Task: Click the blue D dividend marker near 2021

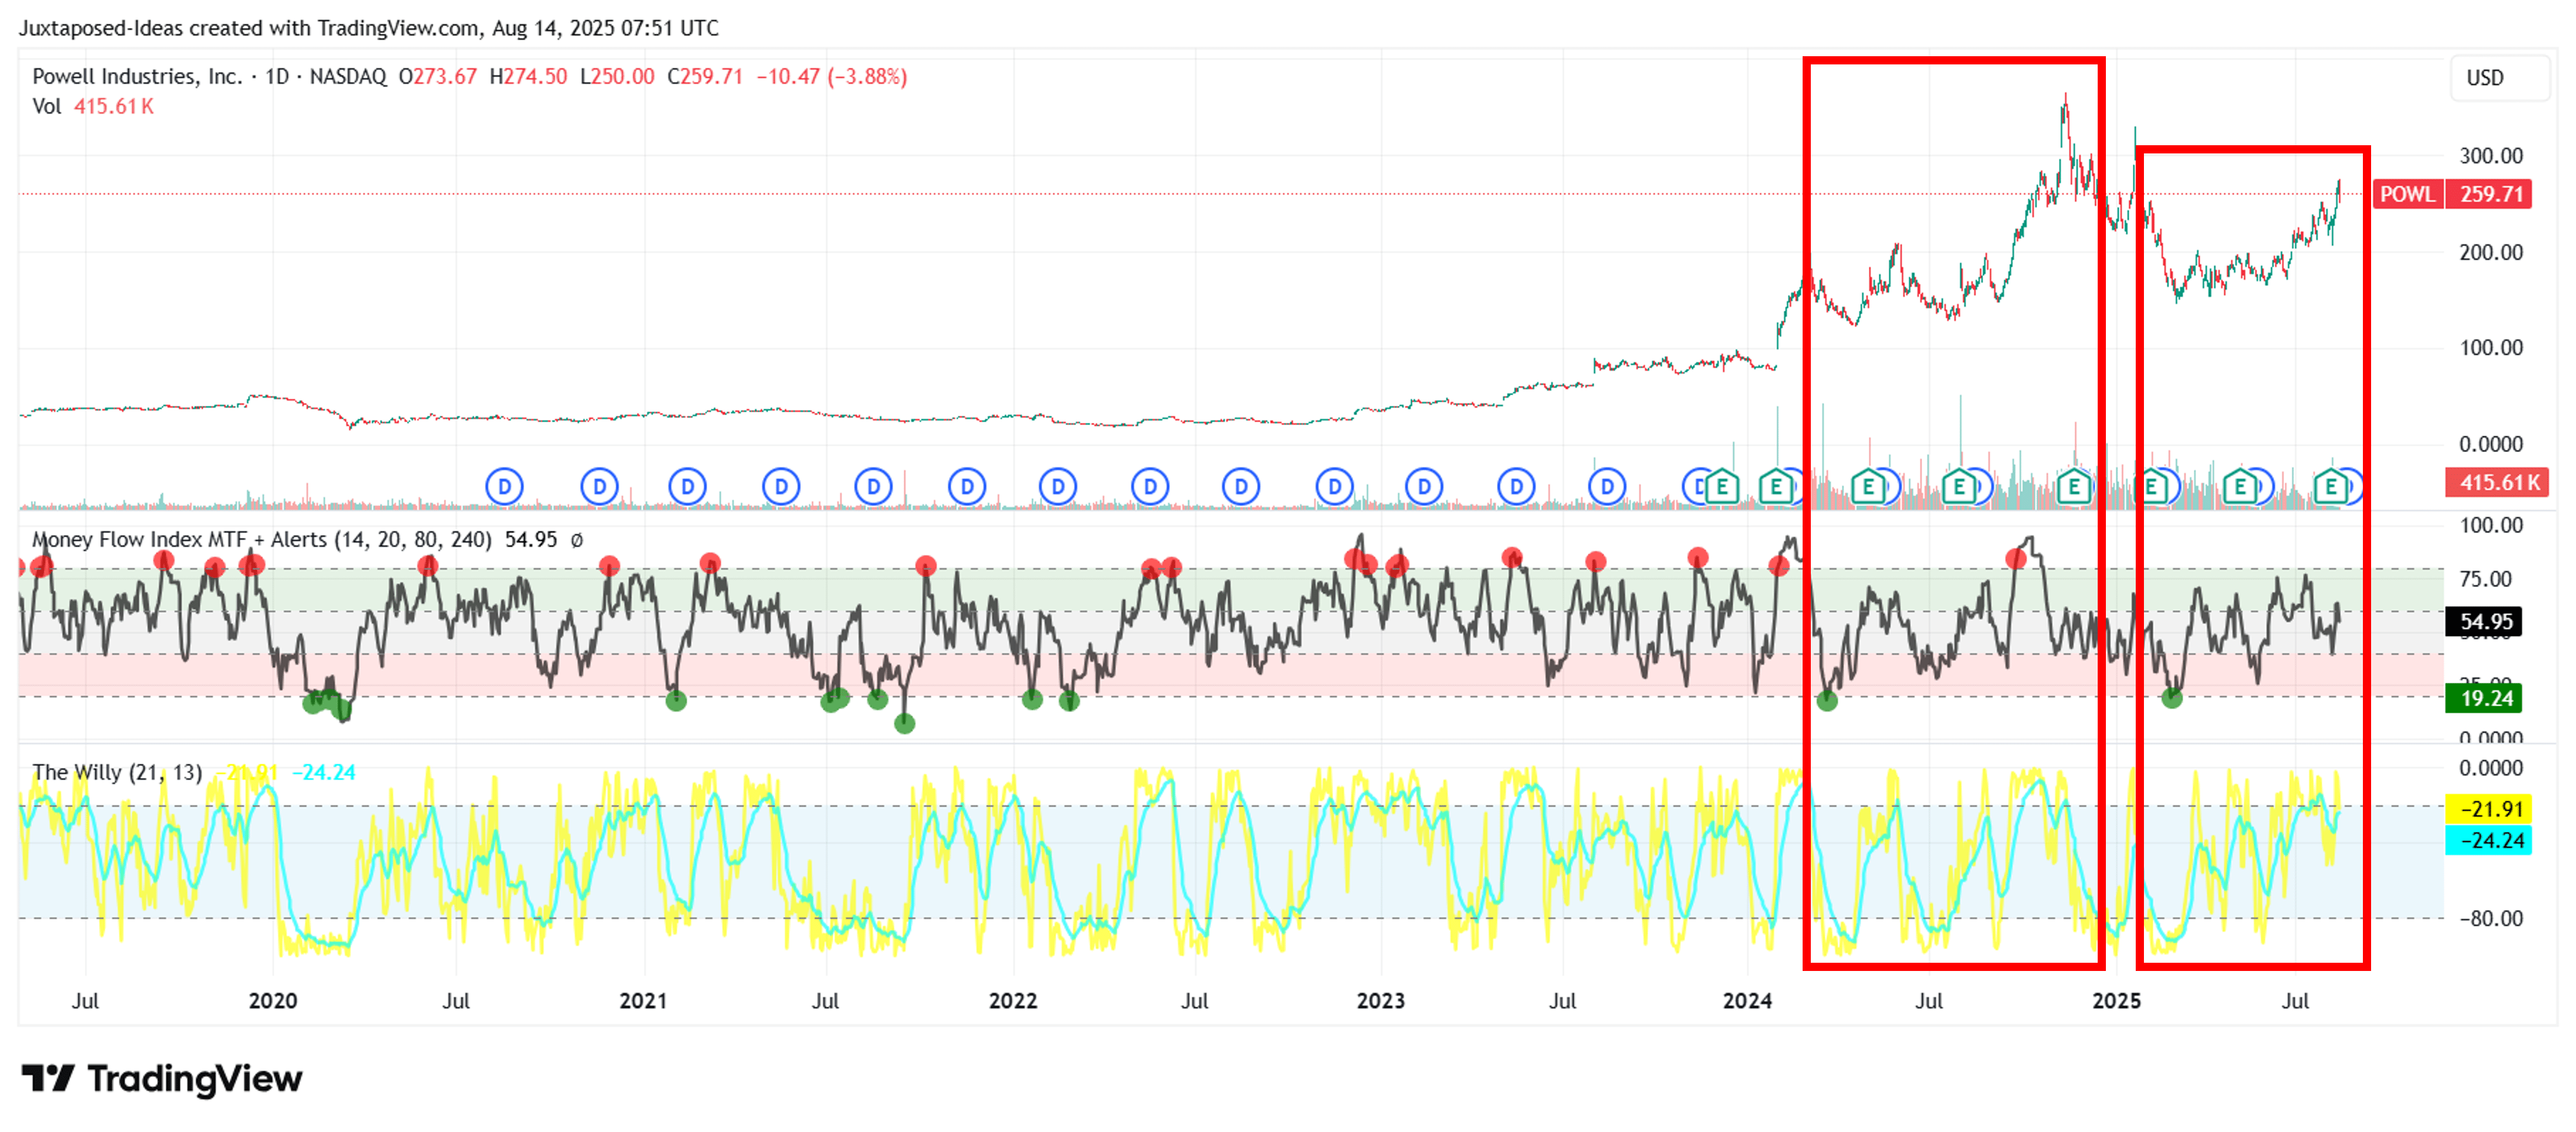Action: 688,486
